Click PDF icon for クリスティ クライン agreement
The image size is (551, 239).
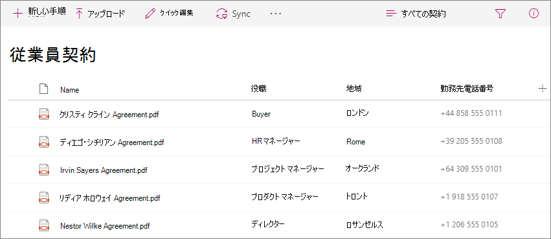tap(43, 114)
